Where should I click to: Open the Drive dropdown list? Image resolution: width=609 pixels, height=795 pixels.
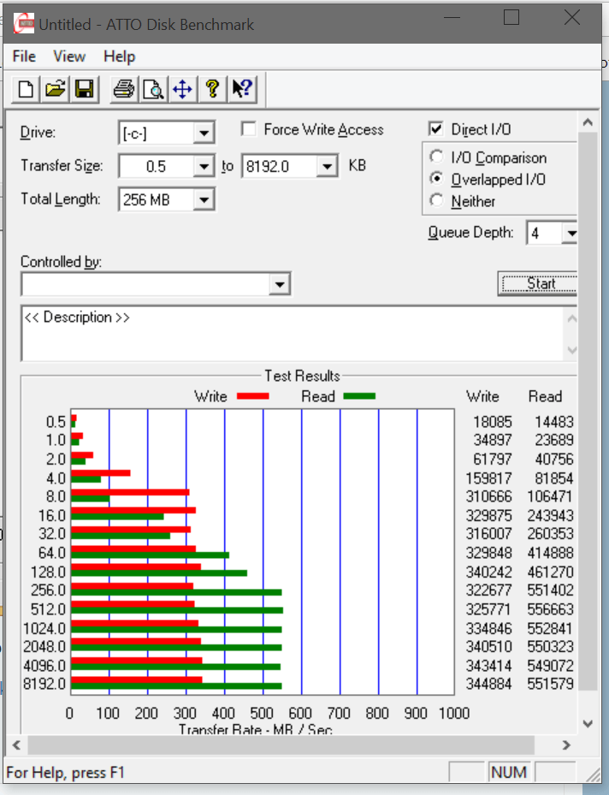tap(203, 133)
